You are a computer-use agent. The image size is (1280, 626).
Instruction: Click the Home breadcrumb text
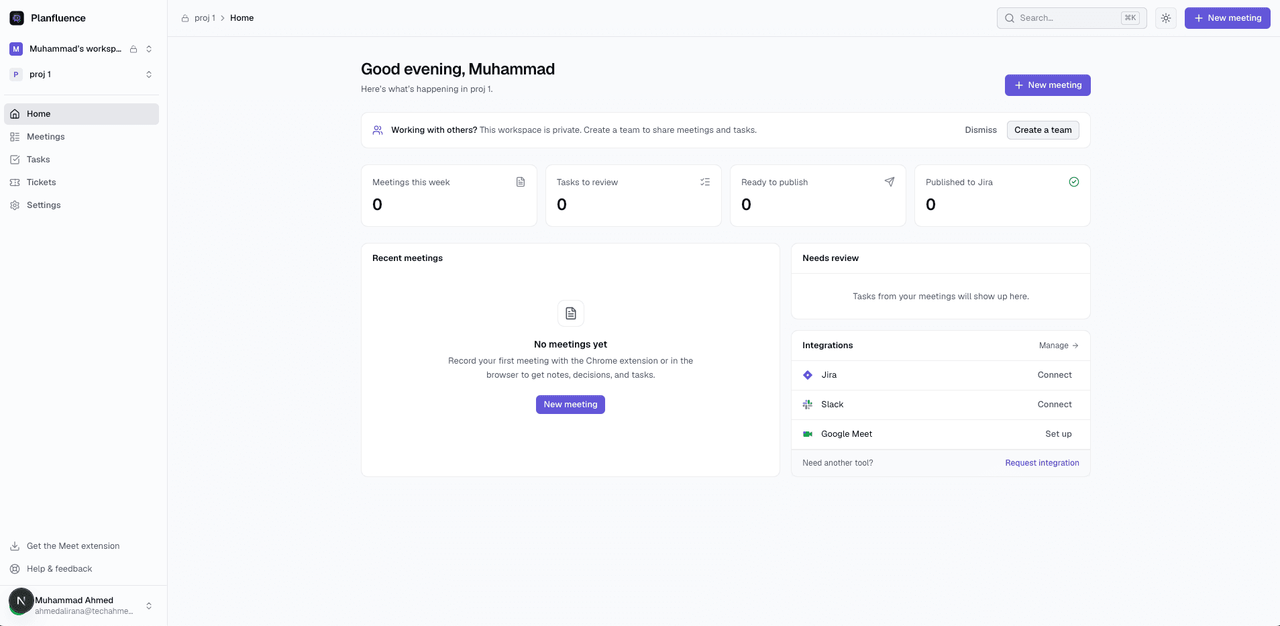[242, 18]
